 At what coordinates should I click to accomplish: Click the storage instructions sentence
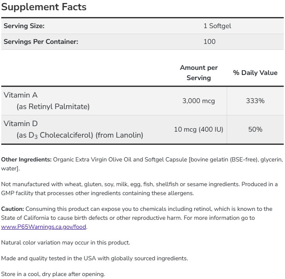point(53,274)
